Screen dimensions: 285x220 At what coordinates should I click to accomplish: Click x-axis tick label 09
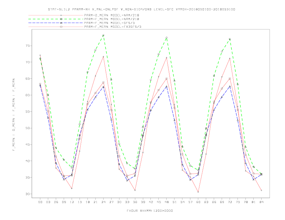point(64,202)
